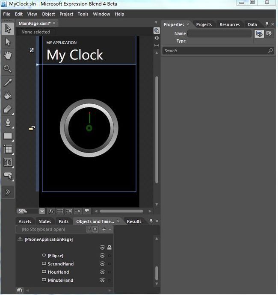Select the Zoom magnifier tool
This screenshot has width=278, height=295.
[x=8, y=69]
